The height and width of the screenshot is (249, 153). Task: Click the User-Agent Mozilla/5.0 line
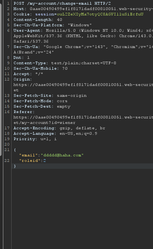click(x=83, y=30)
